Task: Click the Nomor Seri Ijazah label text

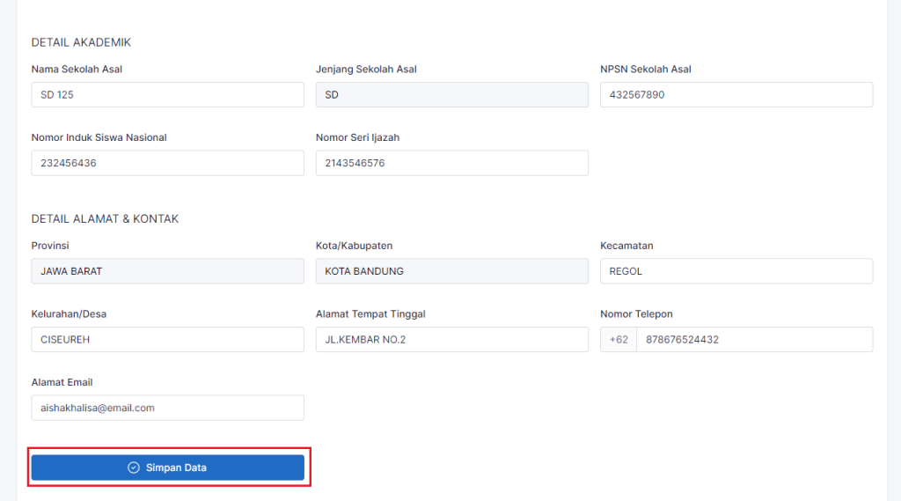Action: click(358, 137)
